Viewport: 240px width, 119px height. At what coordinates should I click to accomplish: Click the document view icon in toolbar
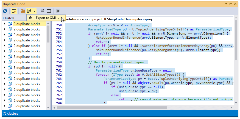43,11
